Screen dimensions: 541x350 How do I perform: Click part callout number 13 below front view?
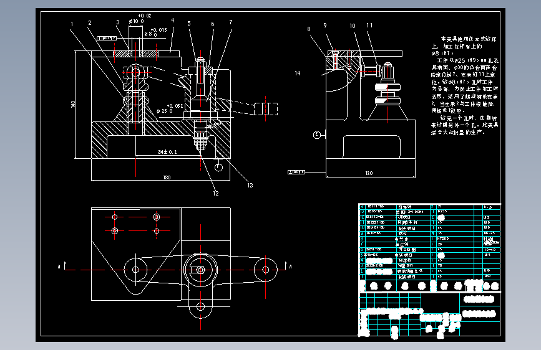tap(250, 186)
